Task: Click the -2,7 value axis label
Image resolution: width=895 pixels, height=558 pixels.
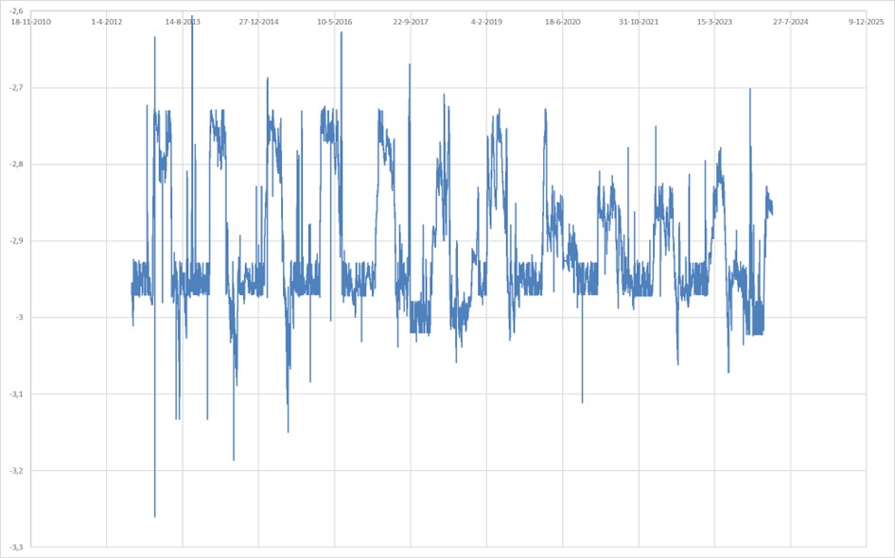Action: click(16, 88)
